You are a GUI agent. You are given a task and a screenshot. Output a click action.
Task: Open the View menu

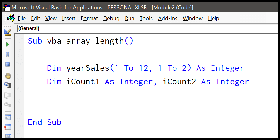tap(51, 18)
